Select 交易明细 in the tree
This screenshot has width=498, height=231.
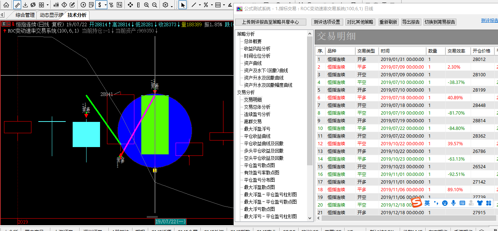point(253,100)
